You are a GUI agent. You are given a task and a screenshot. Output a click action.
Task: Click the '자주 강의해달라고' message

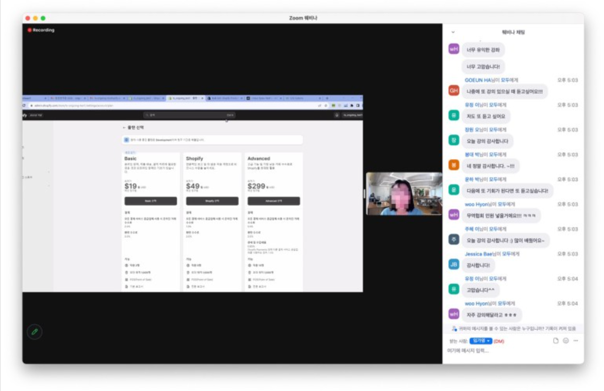point(491,315)
